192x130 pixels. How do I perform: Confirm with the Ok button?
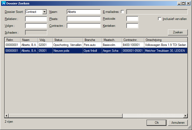coord(156,123)
